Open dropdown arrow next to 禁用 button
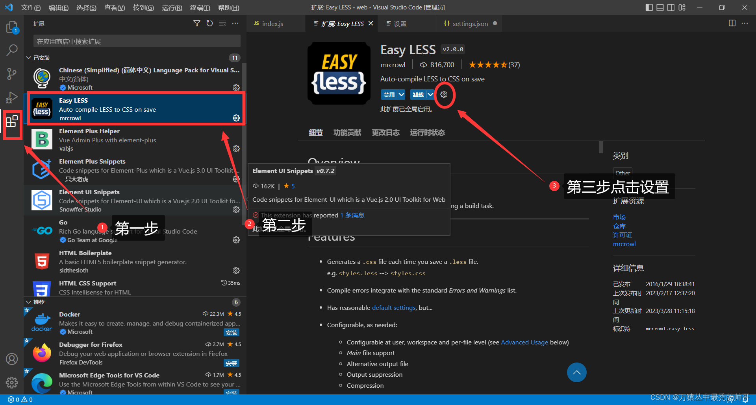This screenshot has height=405, width=756. point(401,94)
